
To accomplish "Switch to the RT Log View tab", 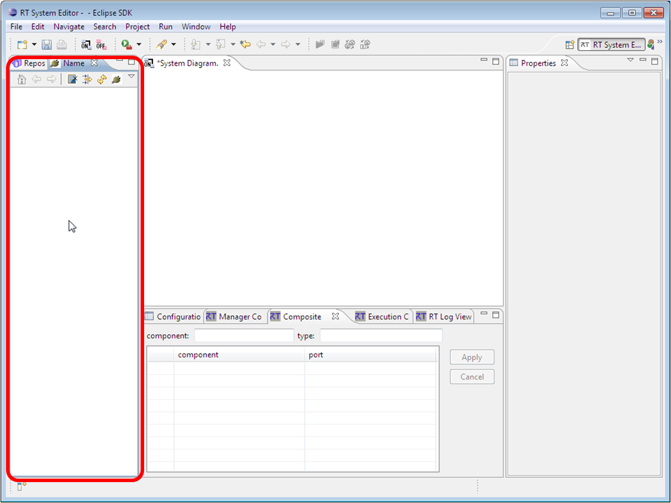I will pyautogui.click(x=444, y=317).
